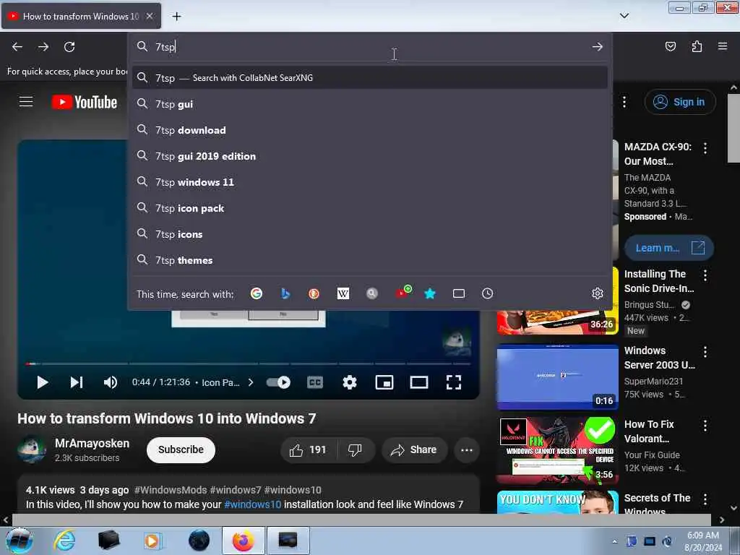Open options for 'Installing The Sonic Drive-In...'
The width and height of the screenshot is (740, 555).
click(x=705, y=275)
